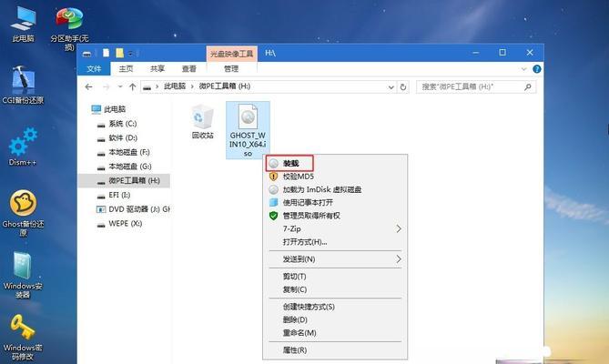This screenshot has height=364, width=609.
Task: Open the 发送到(N) submenu
Action: pos(335,259)
